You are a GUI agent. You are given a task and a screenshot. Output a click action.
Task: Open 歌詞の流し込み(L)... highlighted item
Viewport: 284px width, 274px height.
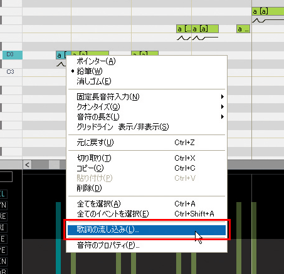click(147, 230)
